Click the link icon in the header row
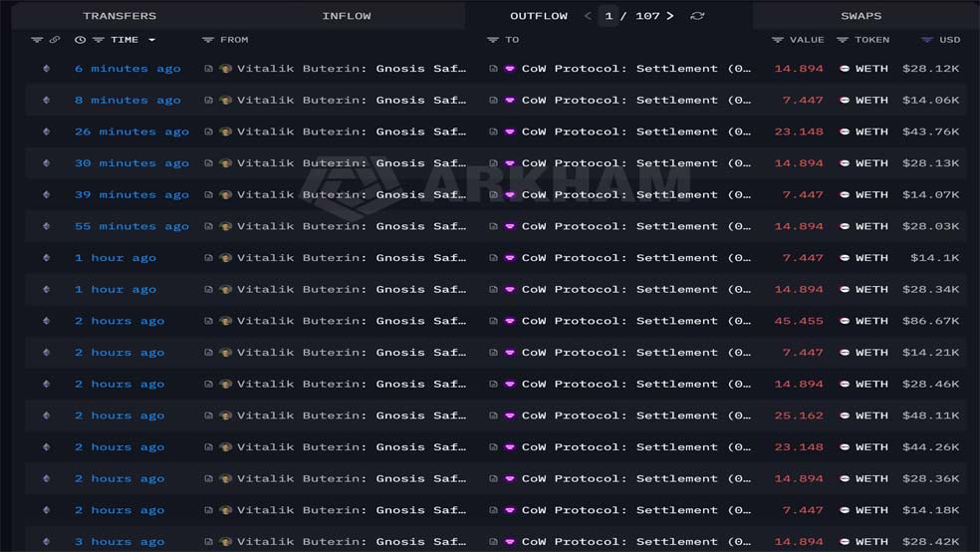 click(55, 40)
